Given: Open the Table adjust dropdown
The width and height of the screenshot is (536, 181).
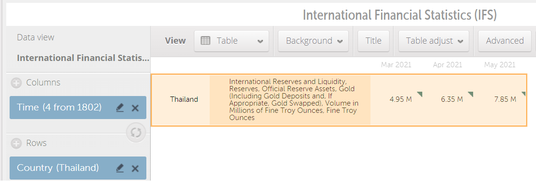Looking at the screenshot, I should (x=434, y=41).
